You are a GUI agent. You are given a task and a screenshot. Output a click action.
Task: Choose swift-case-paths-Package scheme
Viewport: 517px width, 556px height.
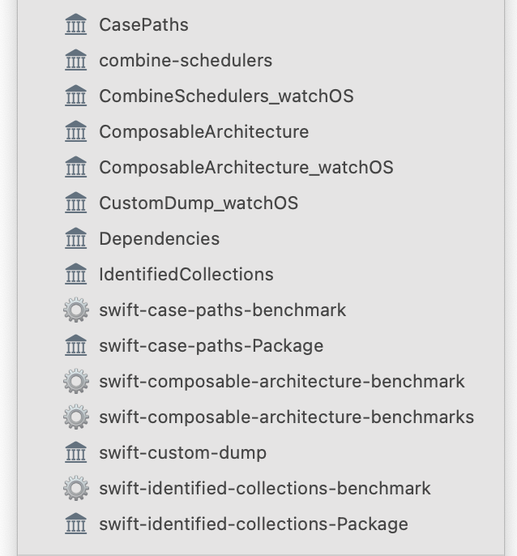coord(261,346)
